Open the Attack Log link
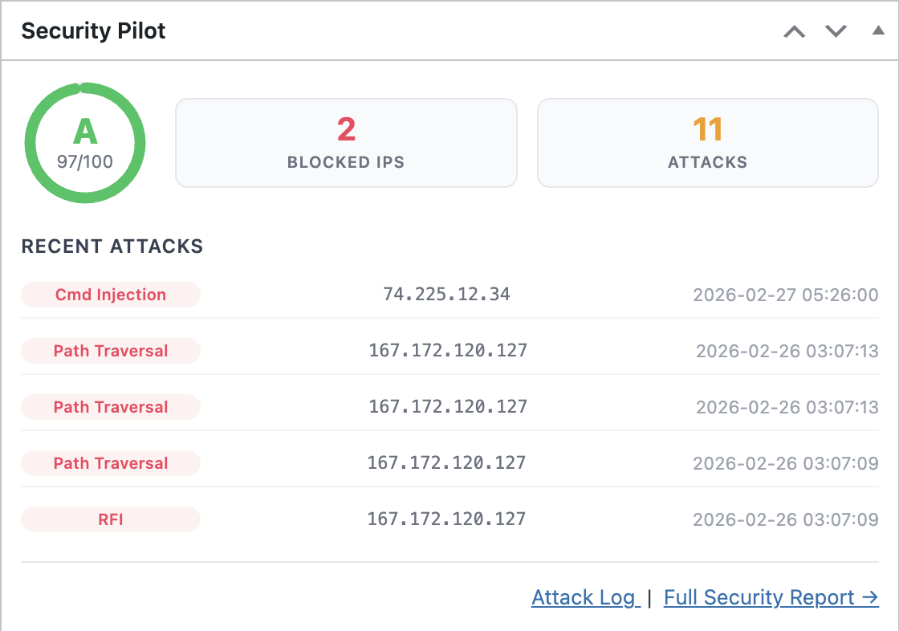 pyautogui.click(x=585, y=597)
